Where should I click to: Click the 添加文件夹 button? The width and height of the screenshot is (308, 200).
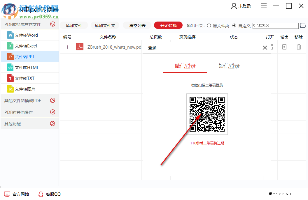(105, 26)
